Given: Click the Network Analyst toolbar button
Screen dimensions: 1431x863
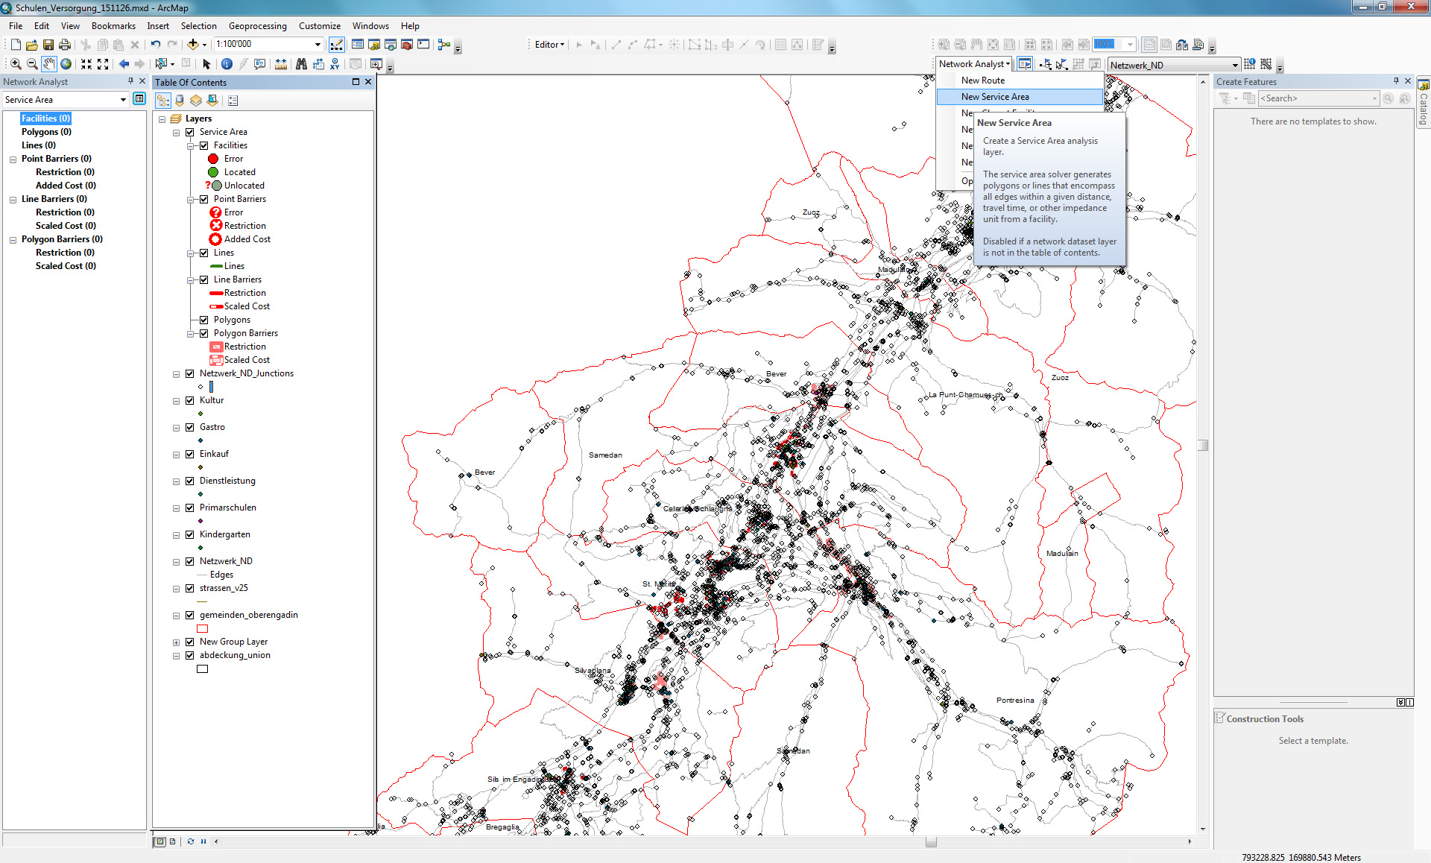Looking at the screenshot, I should click(973, 64).
